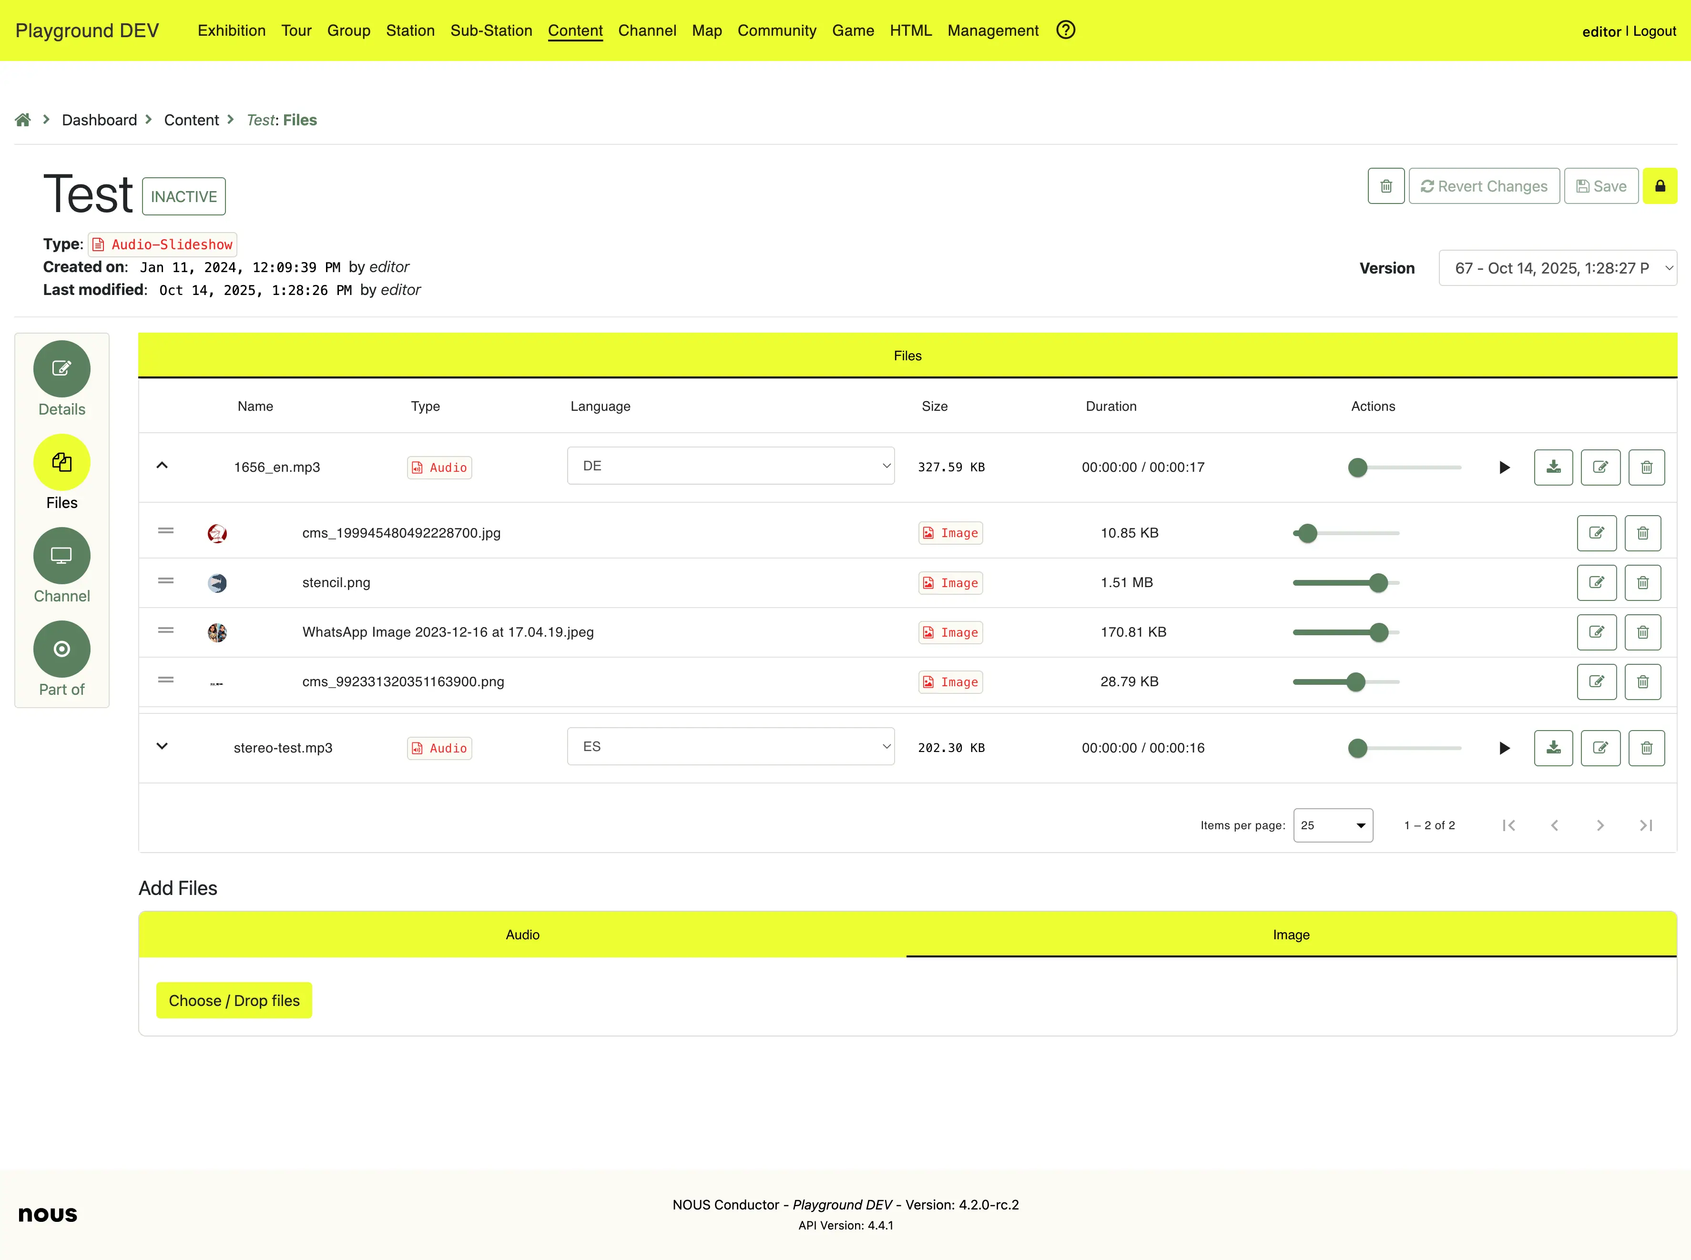Edit the cms_1999454804922228700.jpg image entry
The width and height of the screenshot is (1691, 1260).
(x=1596, y=533)
